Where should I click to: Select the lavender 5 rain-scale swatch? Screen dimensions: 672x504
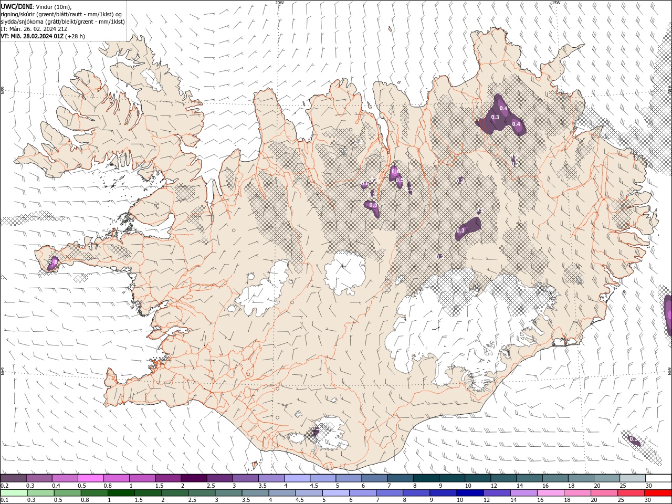[x=336, y=493]
